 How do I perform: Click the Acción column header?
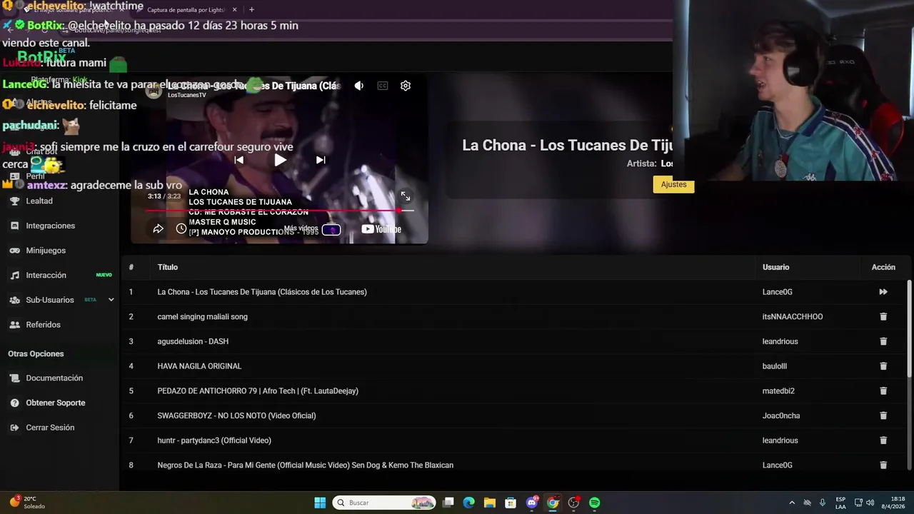coord(883,267)
